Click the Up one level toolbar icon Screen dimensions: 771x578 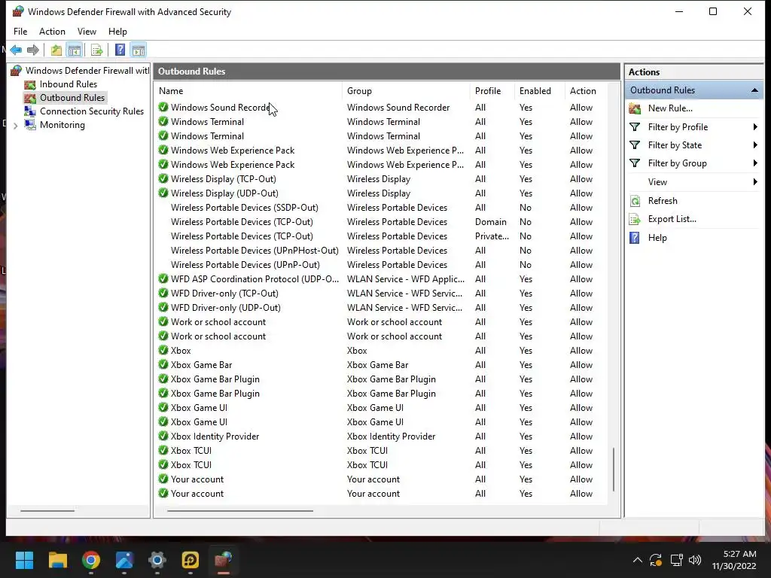[x=56, y=50]
